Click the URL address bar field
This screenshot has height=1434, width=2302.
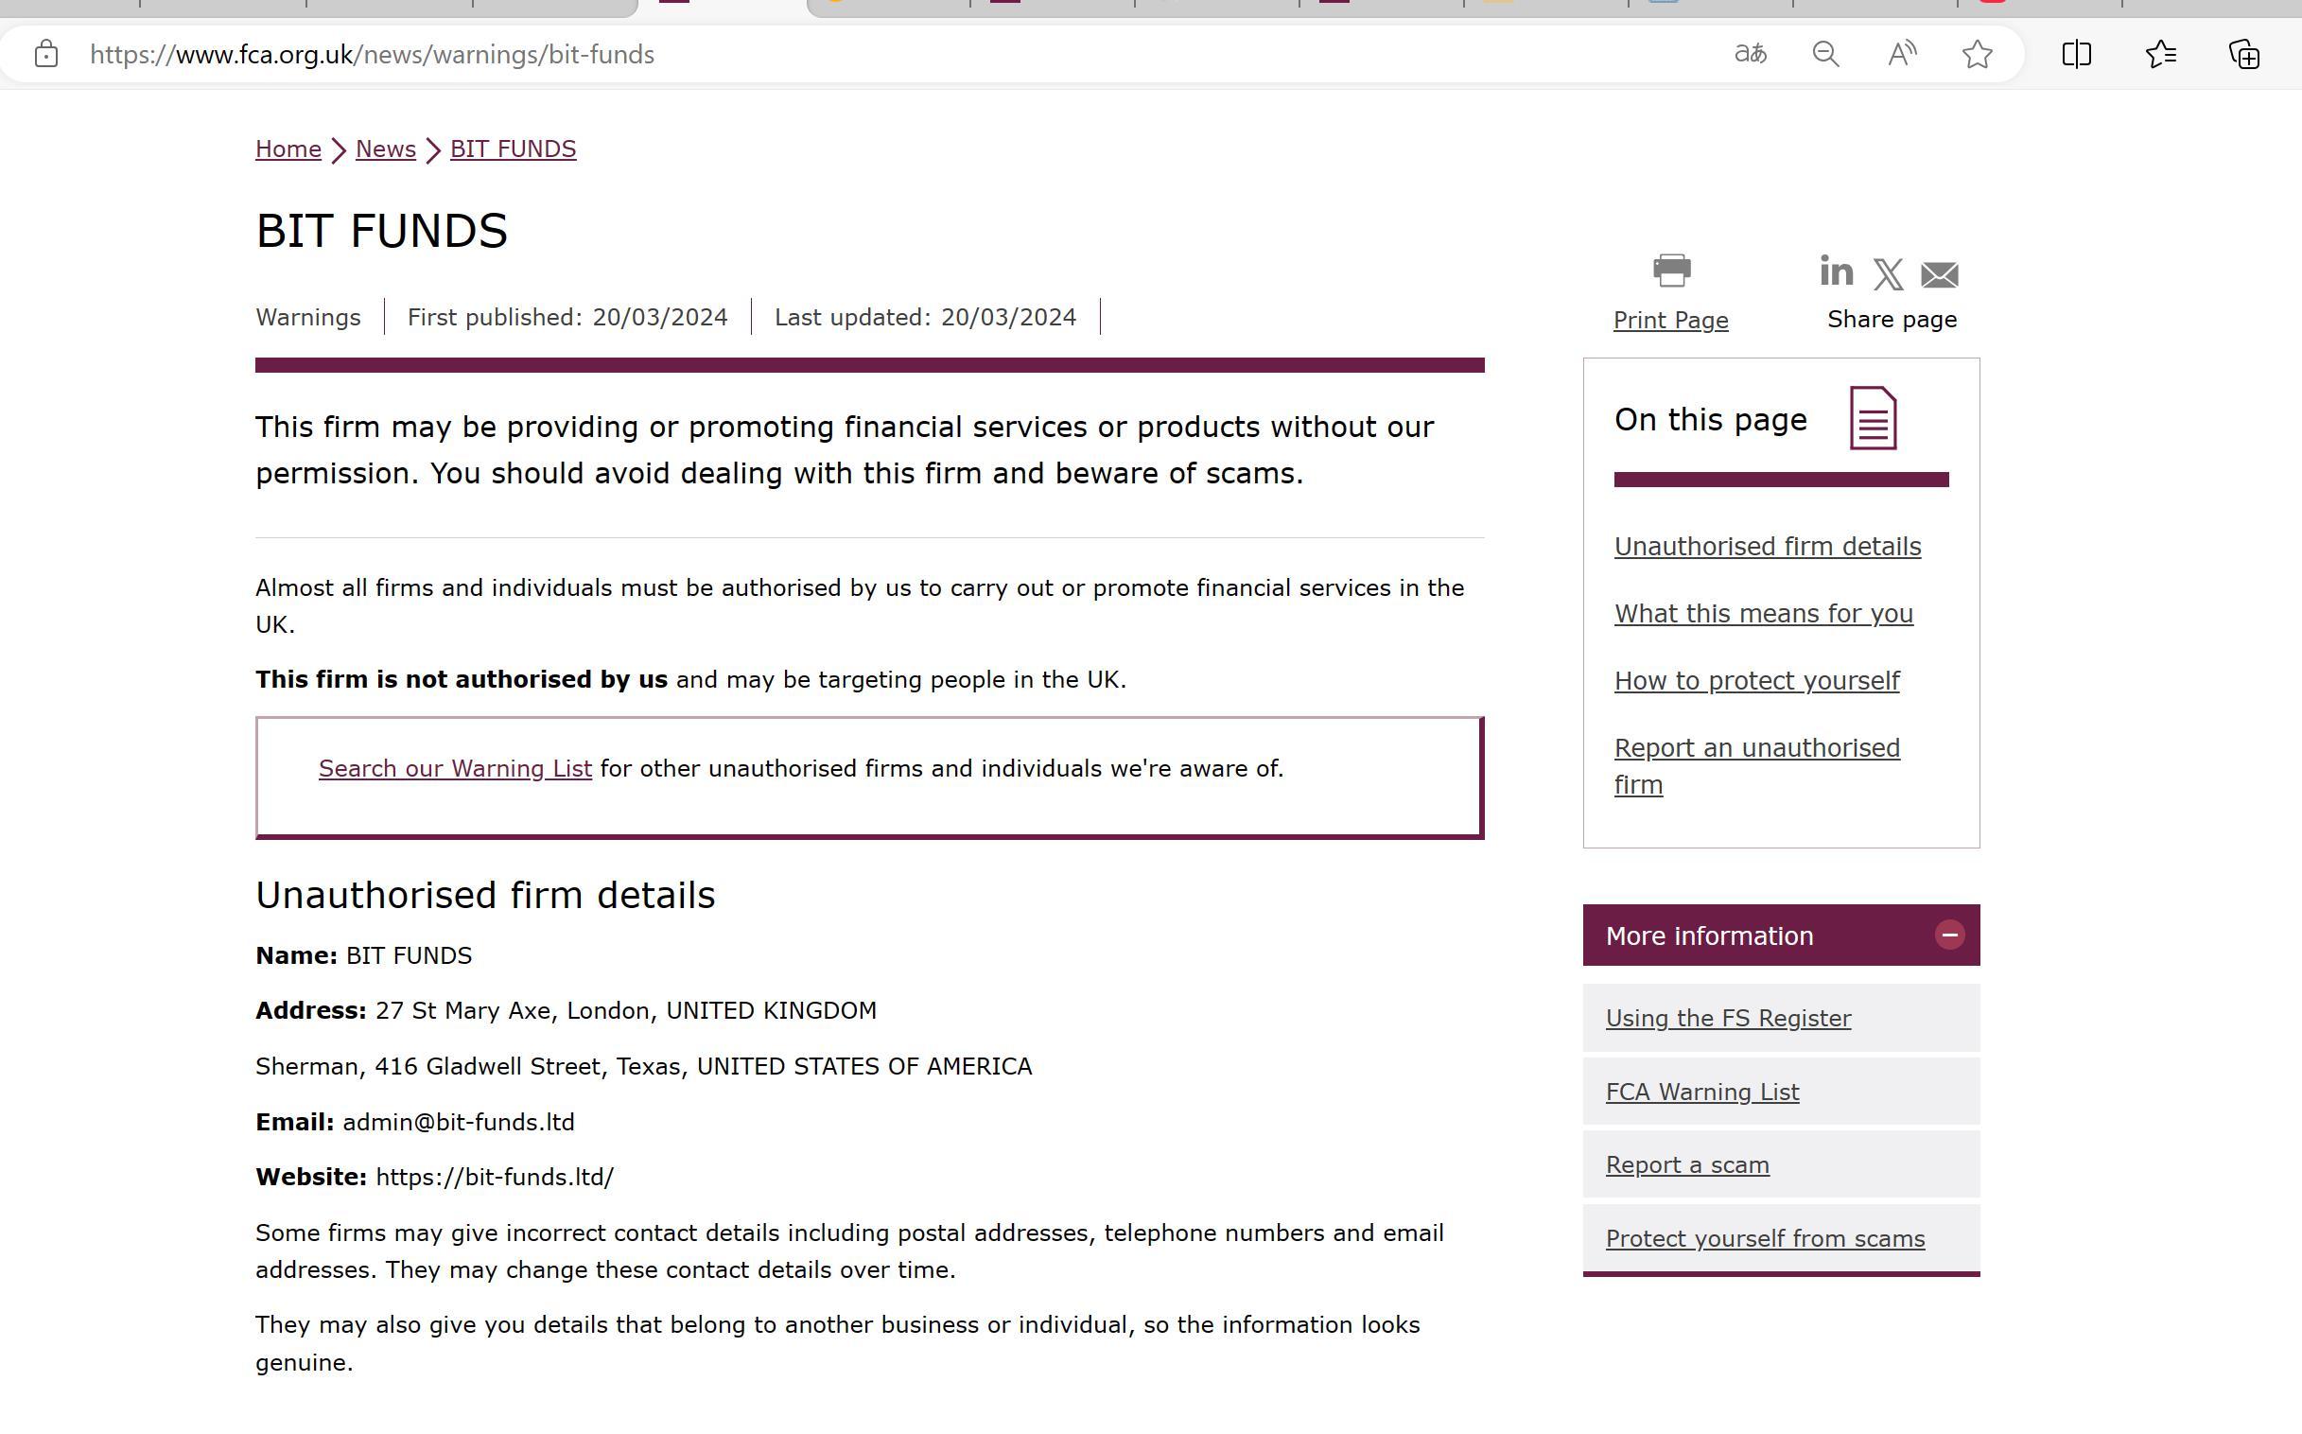coord(853,54)
